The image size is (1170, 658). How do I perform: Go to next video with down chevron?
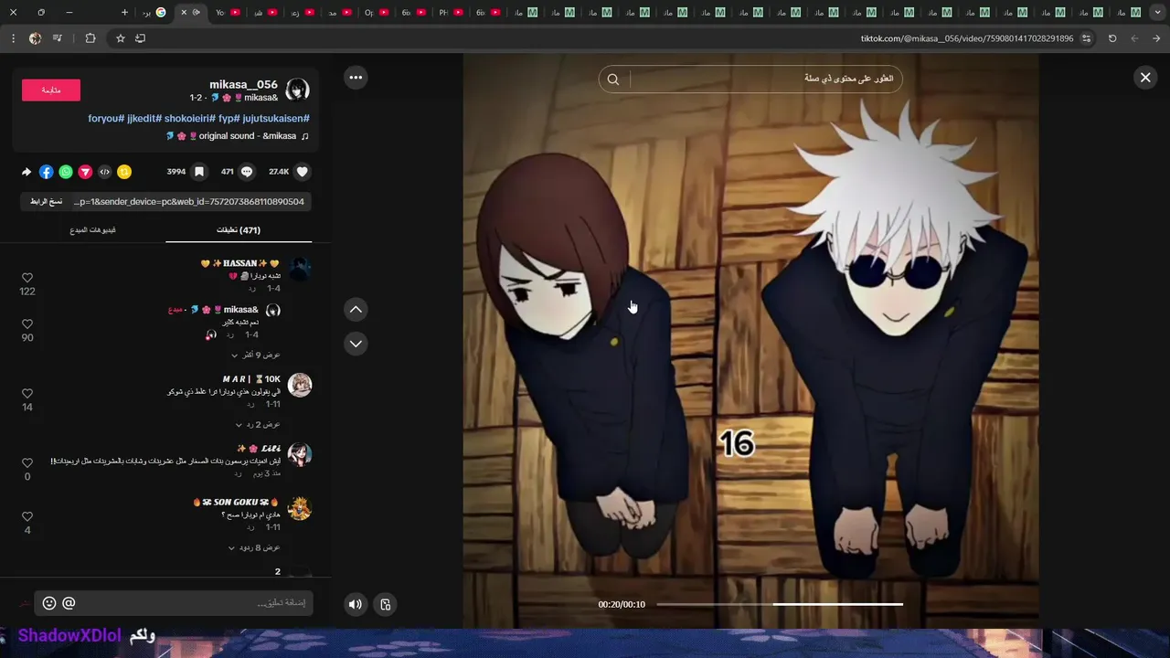[x=356, y=344]
